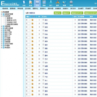Select 批量设置栏目属性 in sidebar tree
97x97 pixels.
pos(12,24)
